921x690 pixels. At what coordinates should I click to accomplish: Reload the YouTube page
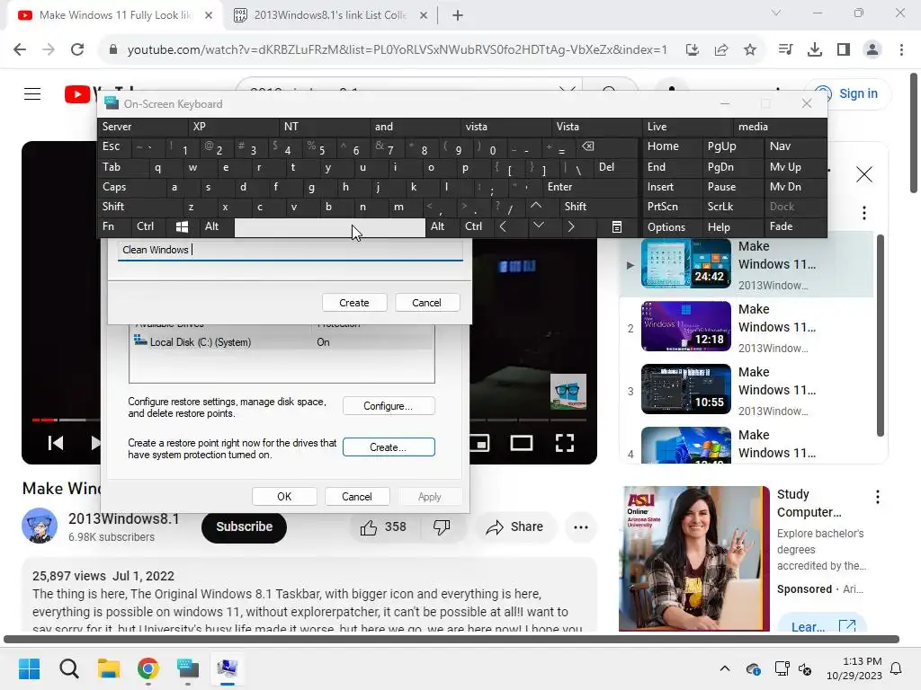coord(77,50)
